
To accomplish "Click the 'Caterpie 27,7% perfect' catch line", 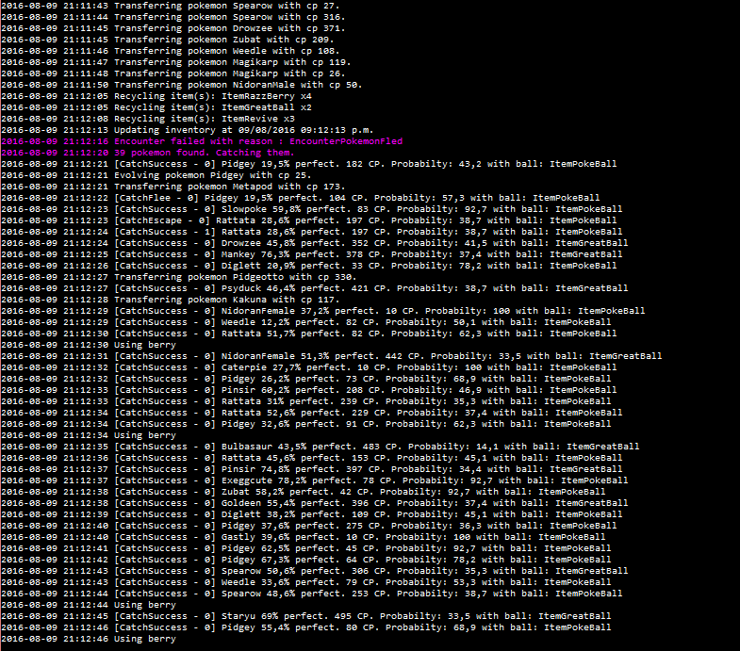I will (308, 367).
